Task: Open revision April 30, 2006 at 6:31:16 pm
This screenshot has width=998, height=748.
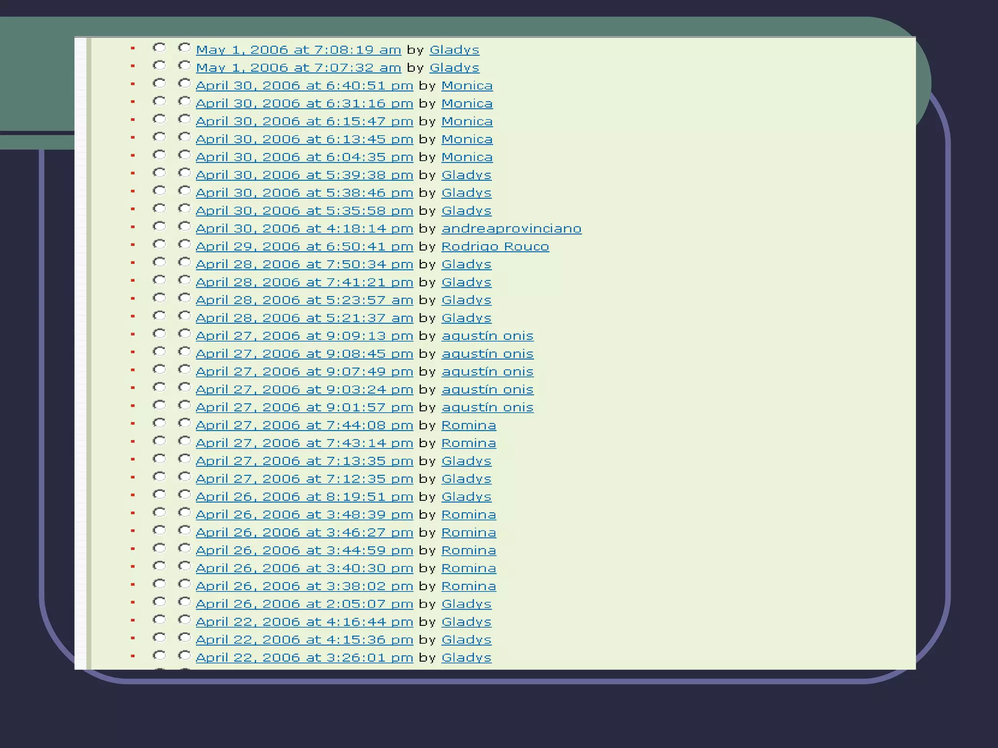Action: tap(304, 103)
